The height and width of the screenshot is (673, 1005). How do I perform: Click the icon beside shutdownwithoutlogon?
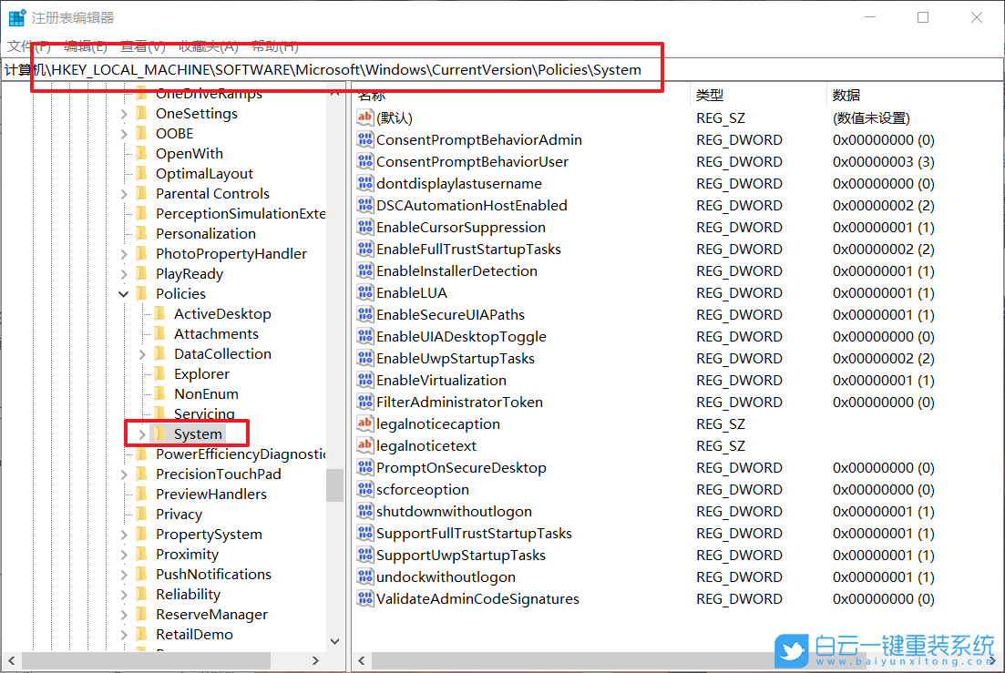click(x=365, y=512)
